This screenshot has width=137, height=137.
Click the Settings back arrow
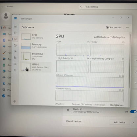[2, 7]
